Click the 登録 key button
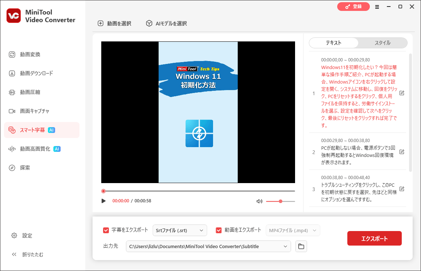Screen dimensions: 421x271 coord(353,7)
